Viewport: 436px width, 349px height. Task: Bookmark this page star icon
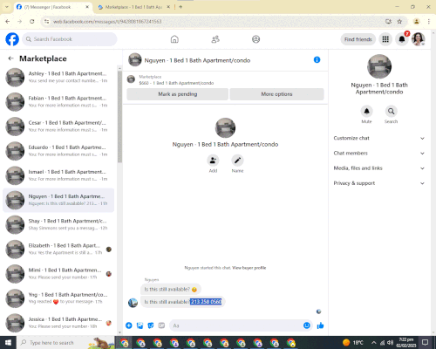coord(399,22)
